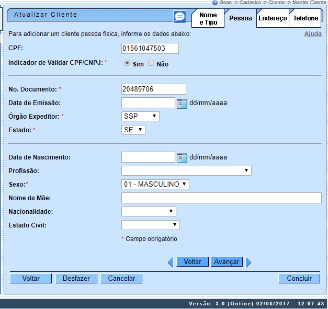Click the Desfazer button
The height and width of the screenshot is (309, 328).
click(76, 279)
